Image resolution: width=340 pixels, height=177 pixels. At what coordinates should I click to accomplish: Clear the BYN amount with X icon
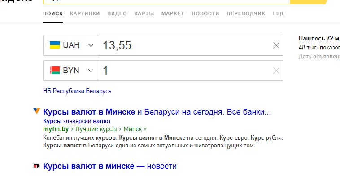[x=276, y=71]
